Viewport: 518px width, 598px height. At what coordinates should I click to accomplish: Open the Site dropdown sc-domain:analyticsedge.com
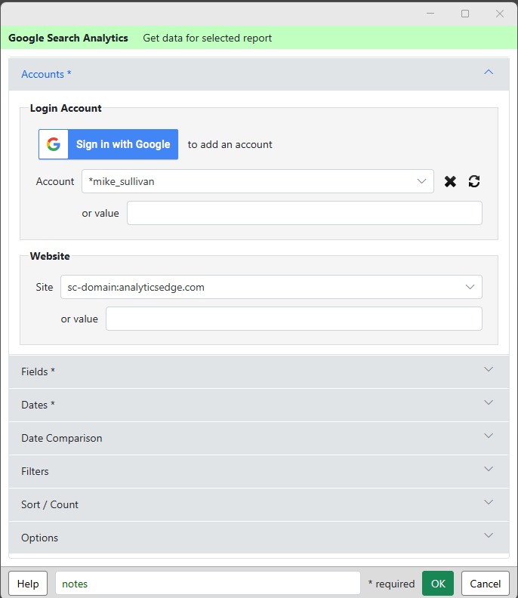click(271, 287)
